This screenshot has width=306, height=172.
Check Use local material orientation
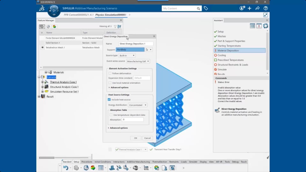110,83
